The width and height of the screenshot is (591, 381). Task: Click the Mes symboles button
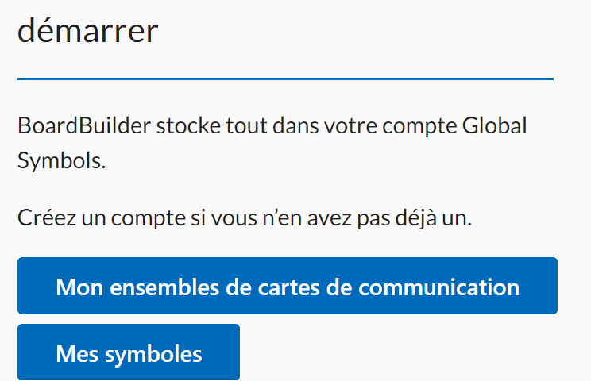[x=128, y=352]
